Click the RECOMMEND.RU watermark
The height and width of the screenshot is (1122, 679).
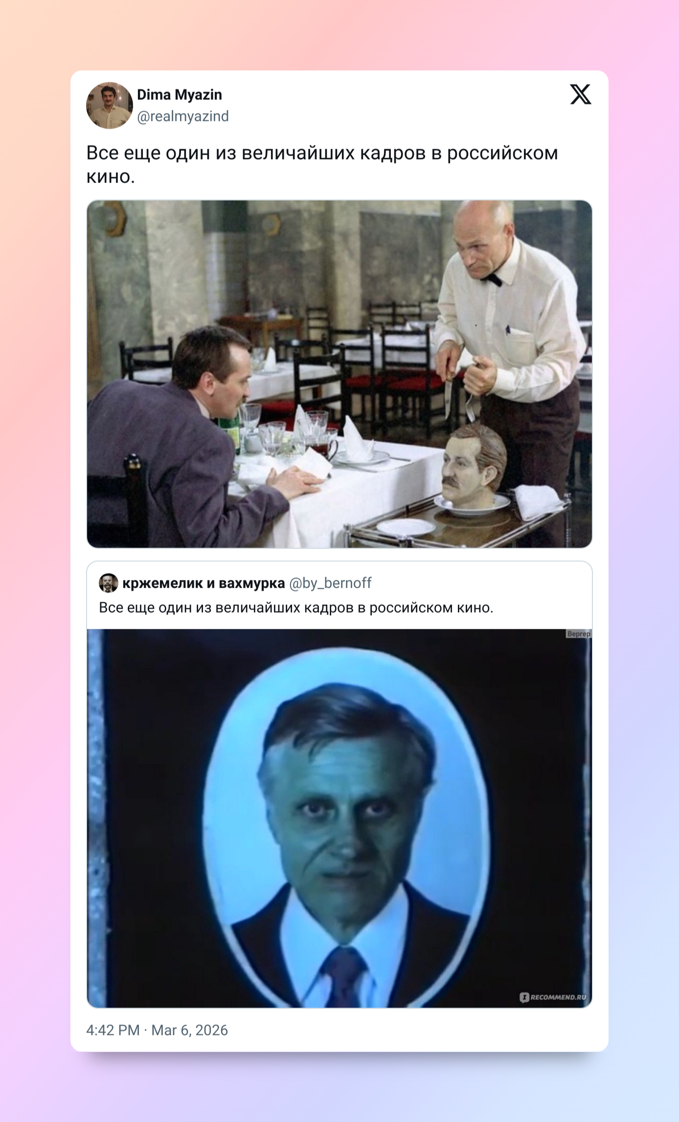553,997
